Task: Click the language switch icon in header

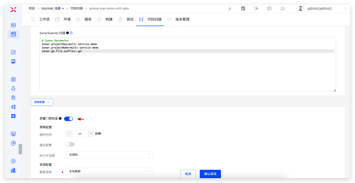Action: point(243,9)
